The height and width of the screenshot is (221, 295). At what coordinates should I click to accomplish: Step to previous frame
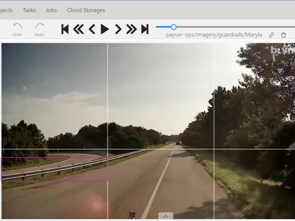pyautogui.click(x=92, y=29)
